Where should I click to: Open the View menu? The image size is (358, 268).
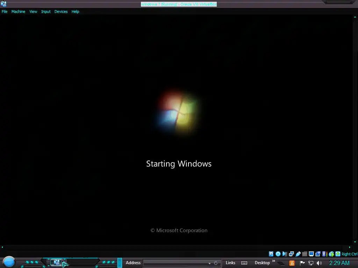pos(33,12)
